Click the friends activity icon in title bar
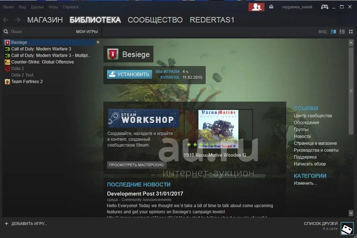 click(257, 7)
